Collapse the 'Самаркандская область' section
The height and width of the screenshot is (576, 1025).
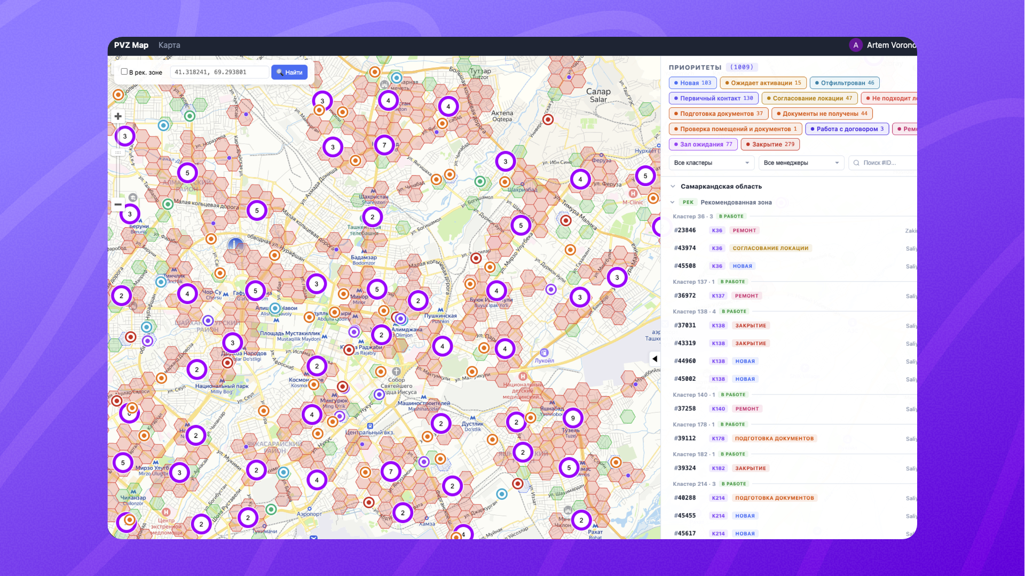coord(673,187)
